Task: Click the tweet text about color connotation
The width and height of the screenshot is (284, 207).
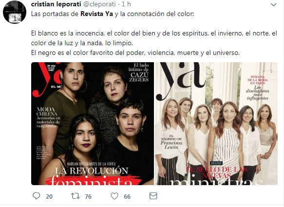Action: click(x=154, y=34)
